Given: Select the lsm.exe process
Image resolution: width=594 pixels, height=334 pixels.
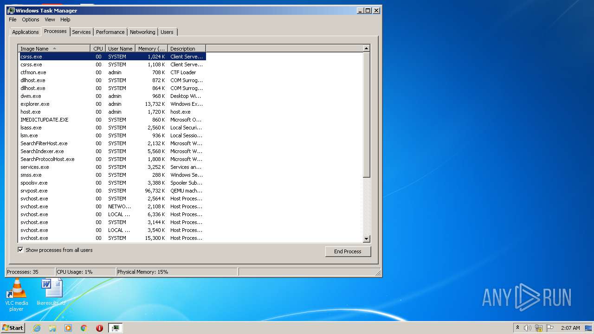Looking at the screenshot, I should (x=112, y=135).
